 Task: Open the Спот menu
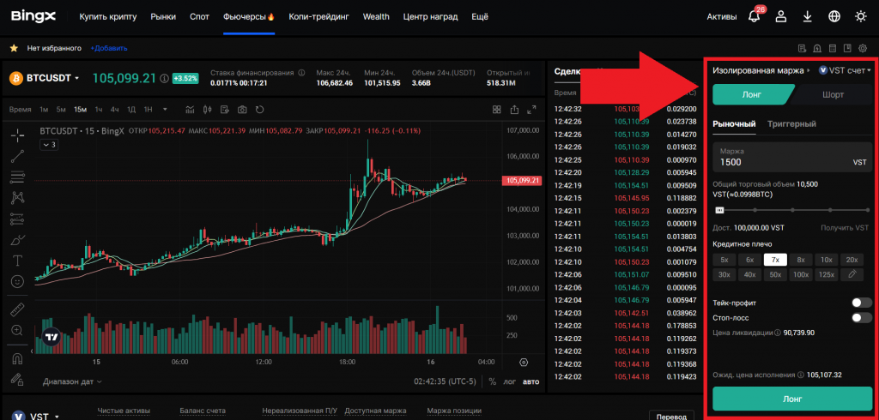point(199,17)
